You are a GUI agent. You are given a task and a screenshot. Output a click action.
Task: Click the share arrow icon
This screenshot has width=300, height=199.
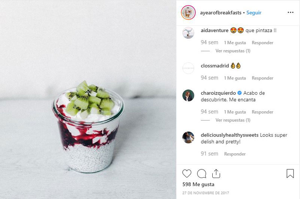tap(216, 174)
